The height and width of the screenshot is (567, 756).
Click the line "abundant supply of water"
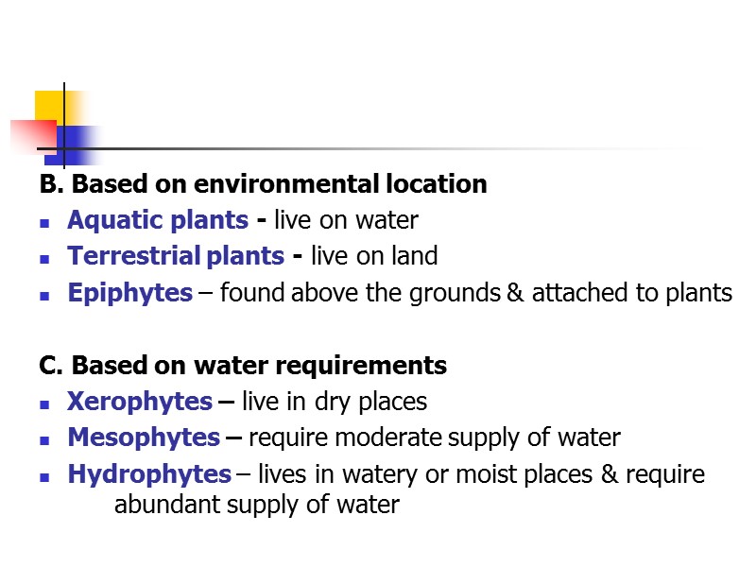point(257,505)
